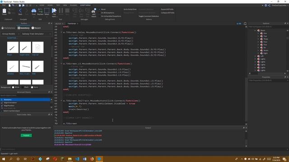The image size is (289, 162).
Task: Toggle Select inserted object checkbox
Action: (x=2, y=111)
